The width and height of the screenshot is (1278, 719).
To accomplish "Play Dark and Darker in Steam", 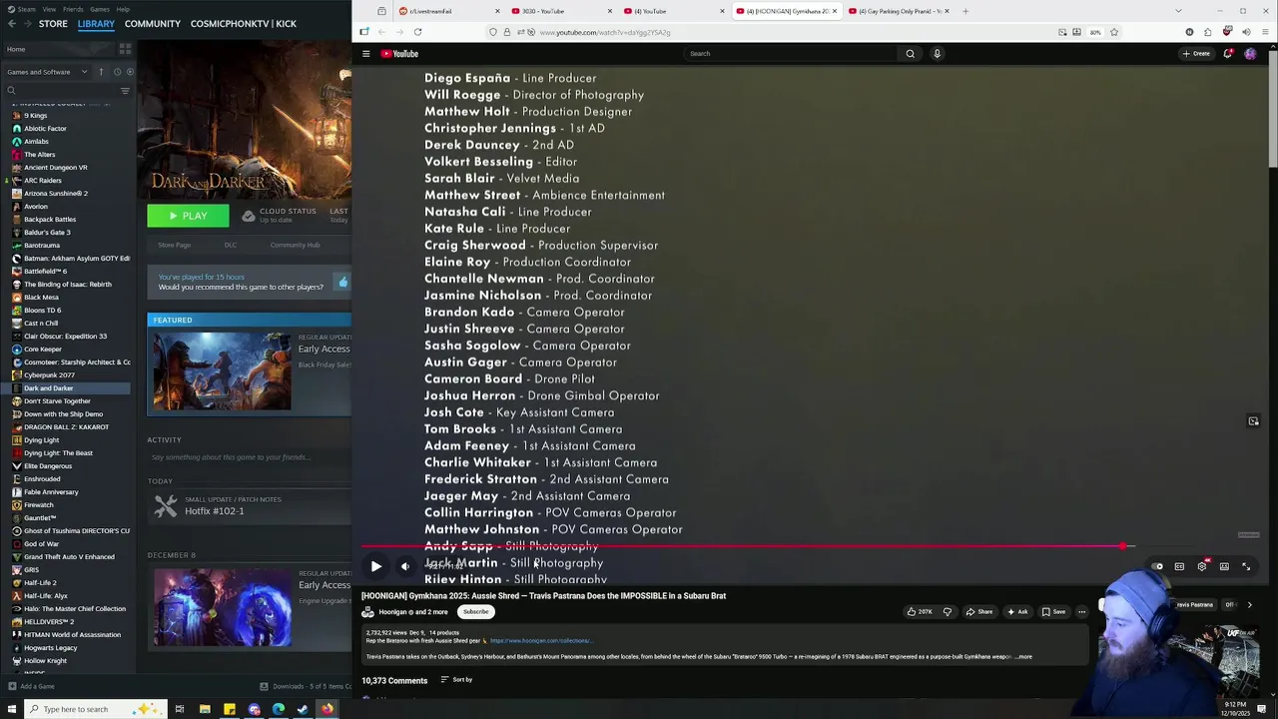I will click(x=188, y=216).
